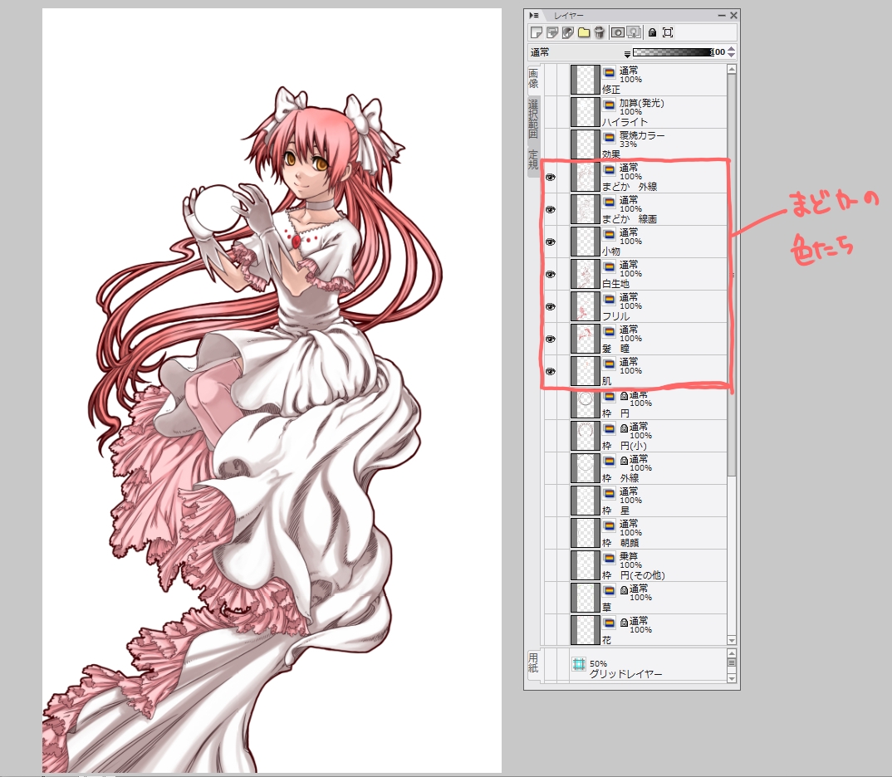The image size is (892, 777).
Task: Click thumbnail of 枠 円 layer
Action: (585, 403)
